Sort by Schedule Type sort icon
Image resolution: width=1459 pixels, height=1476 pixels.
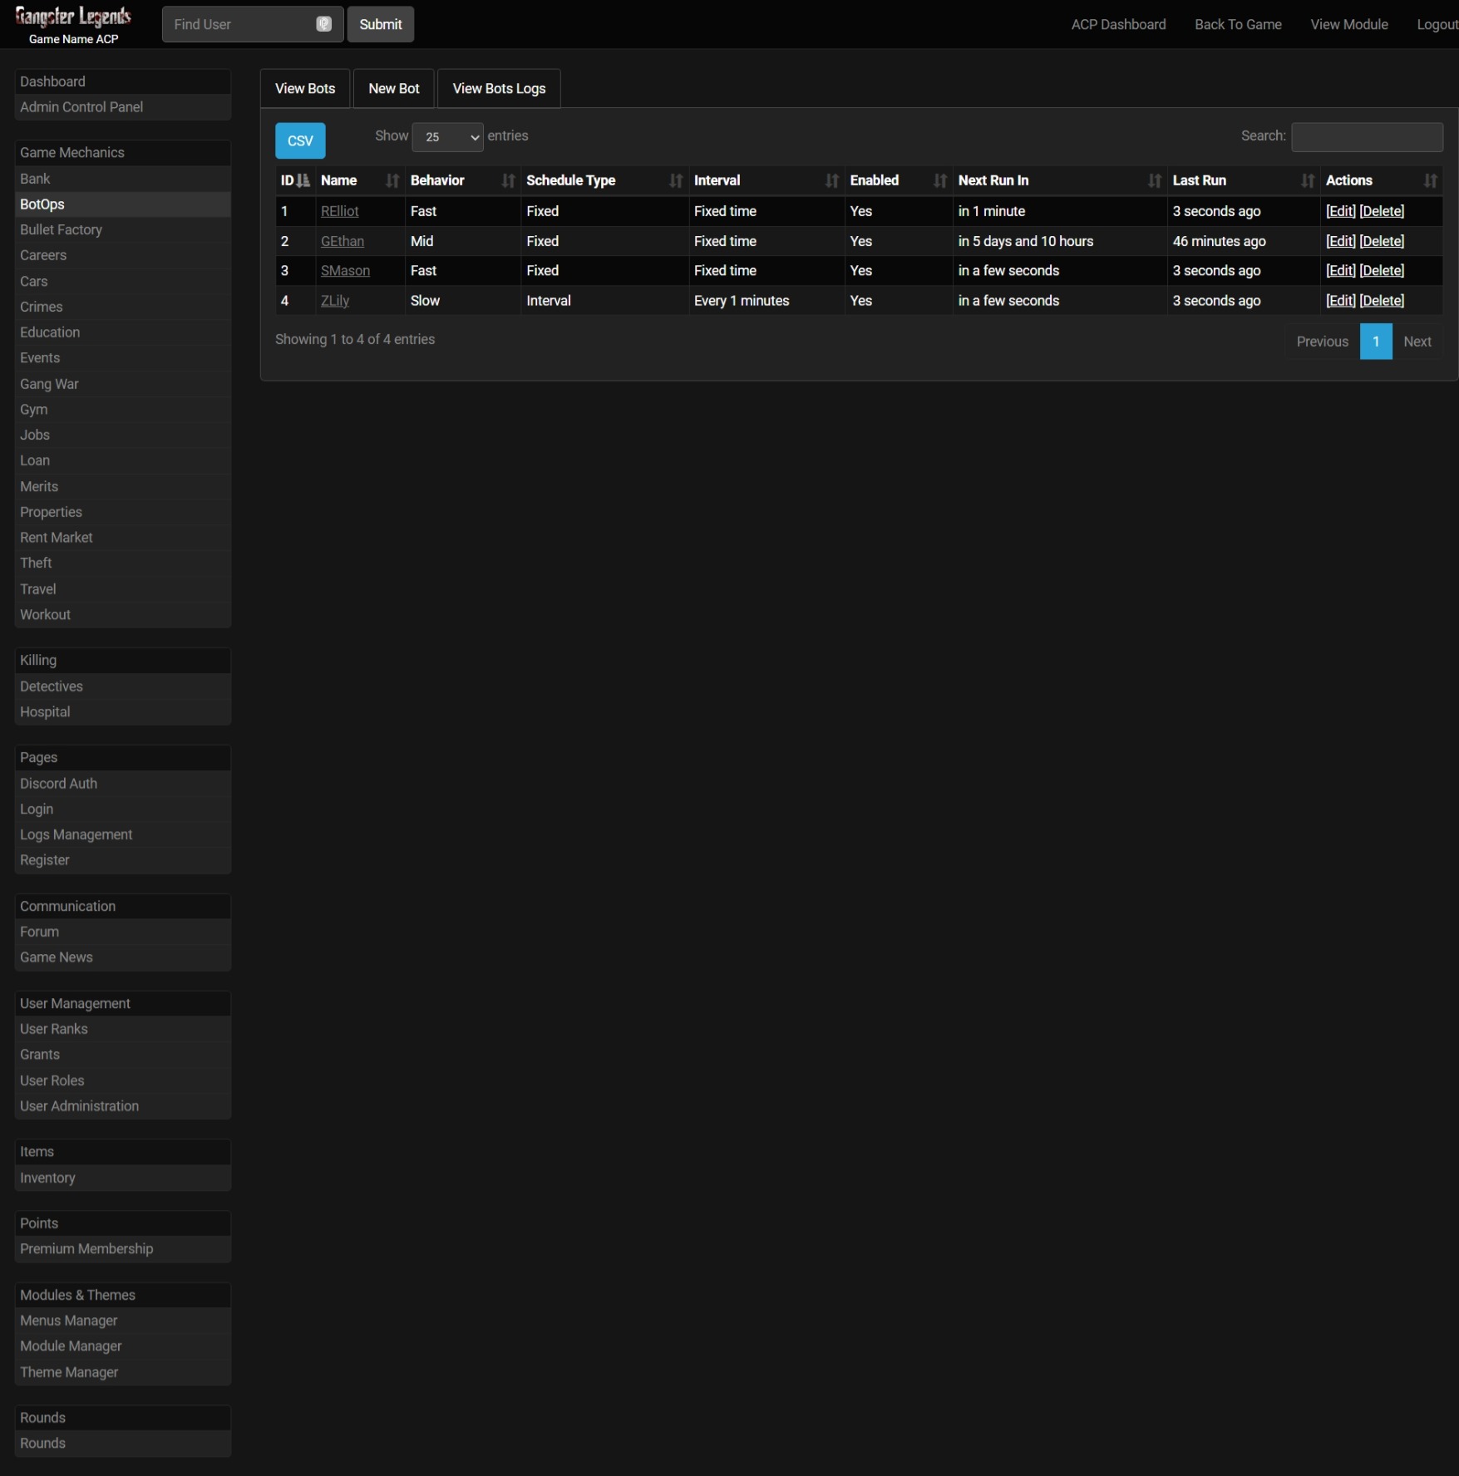[676, 180]
